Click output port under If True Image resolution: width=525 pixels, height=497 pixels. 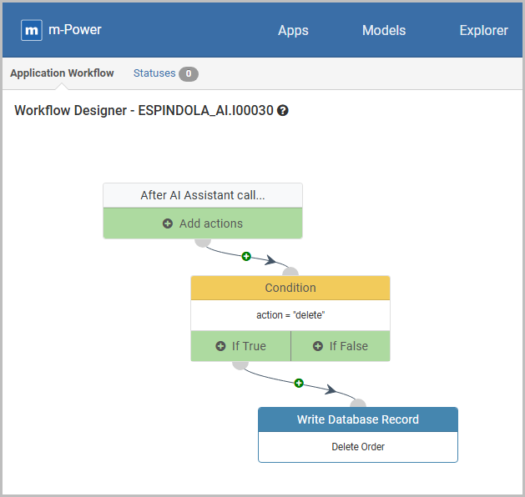tap(240, 364)
